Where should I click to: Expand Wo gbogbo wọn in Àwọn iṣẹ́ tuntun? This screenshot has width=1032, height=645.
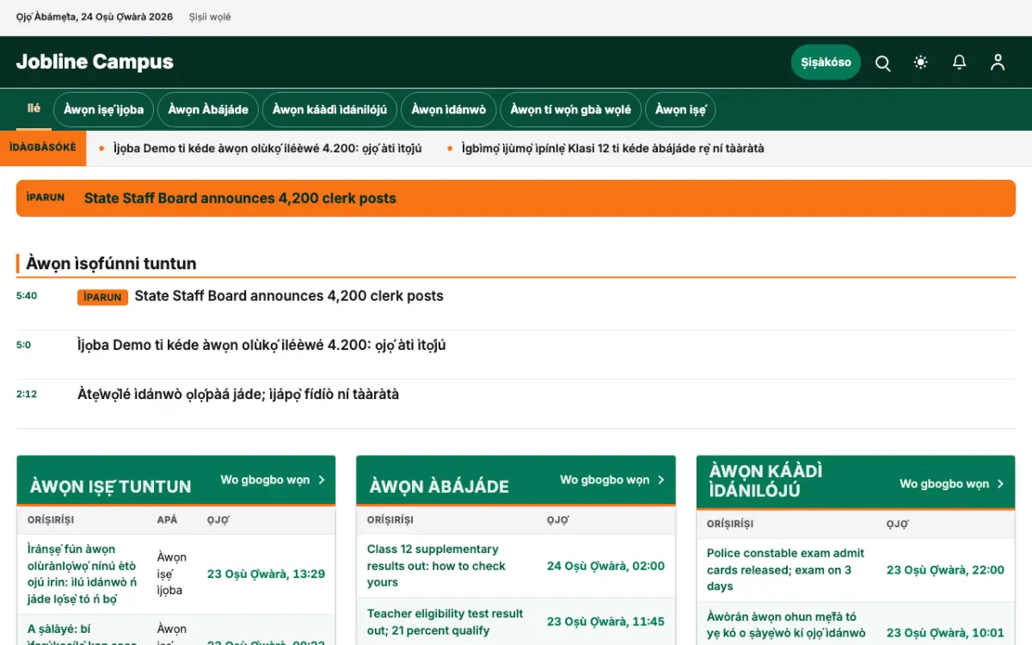pyautogui.click(x=273, y=480)
